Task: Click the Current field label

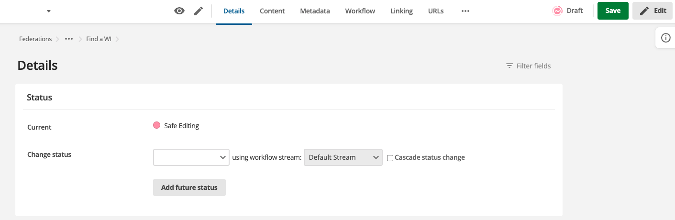Action: click(x=39, y=127)
